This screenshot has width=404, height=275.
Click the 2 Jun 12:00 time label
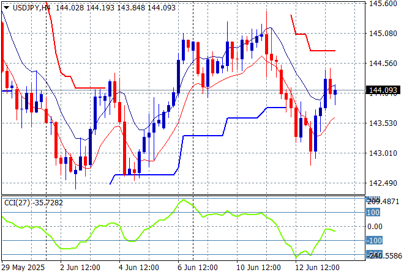[80, 268]
